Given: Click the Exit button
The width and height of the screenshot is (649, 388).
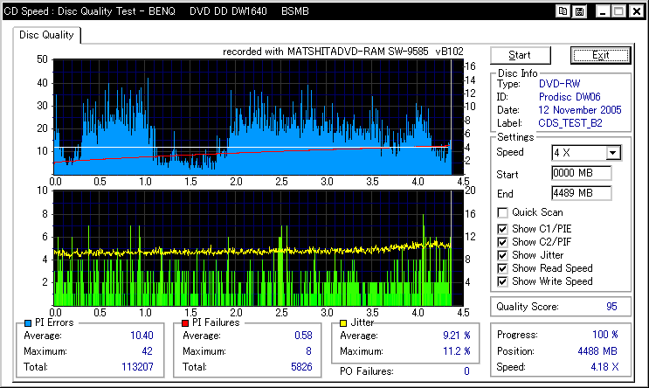Looking at the screenshot, I should (600, 55).
